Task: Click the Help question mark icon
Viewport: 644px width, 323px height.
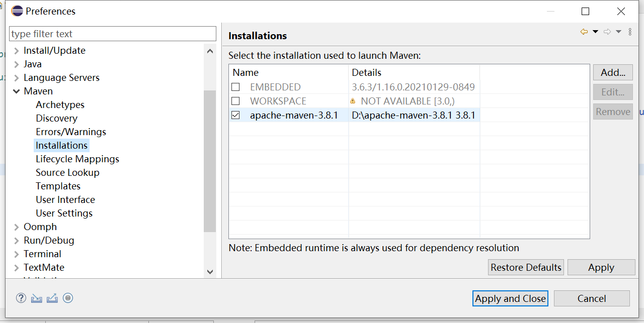Action: point(21,298)
